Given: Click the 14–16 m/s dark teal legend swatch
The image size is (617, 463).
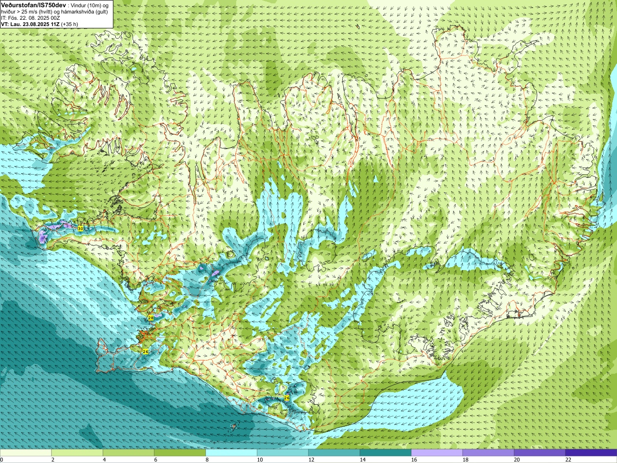Looking at the screenshot, I should (386, 453).
